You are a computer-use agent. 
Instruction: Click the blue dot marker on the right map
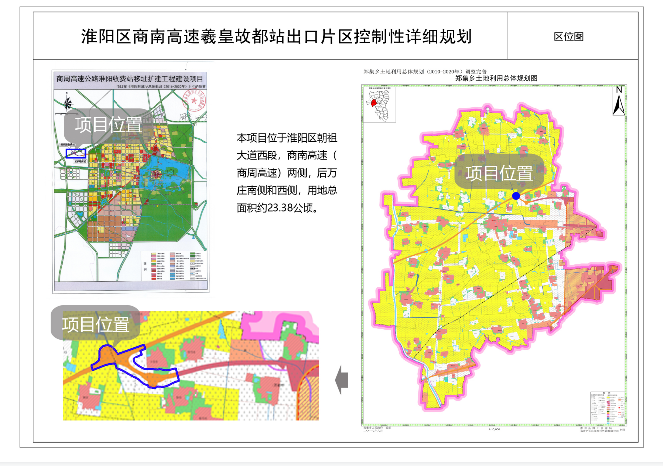click(x=516, y=196)
